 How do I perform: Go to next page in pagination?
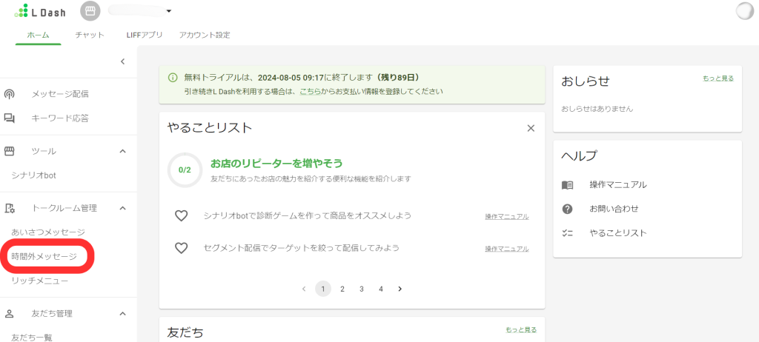(400, 289)
